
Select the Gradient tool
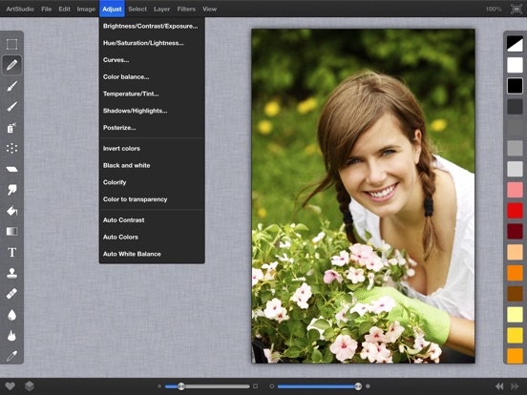11,232
